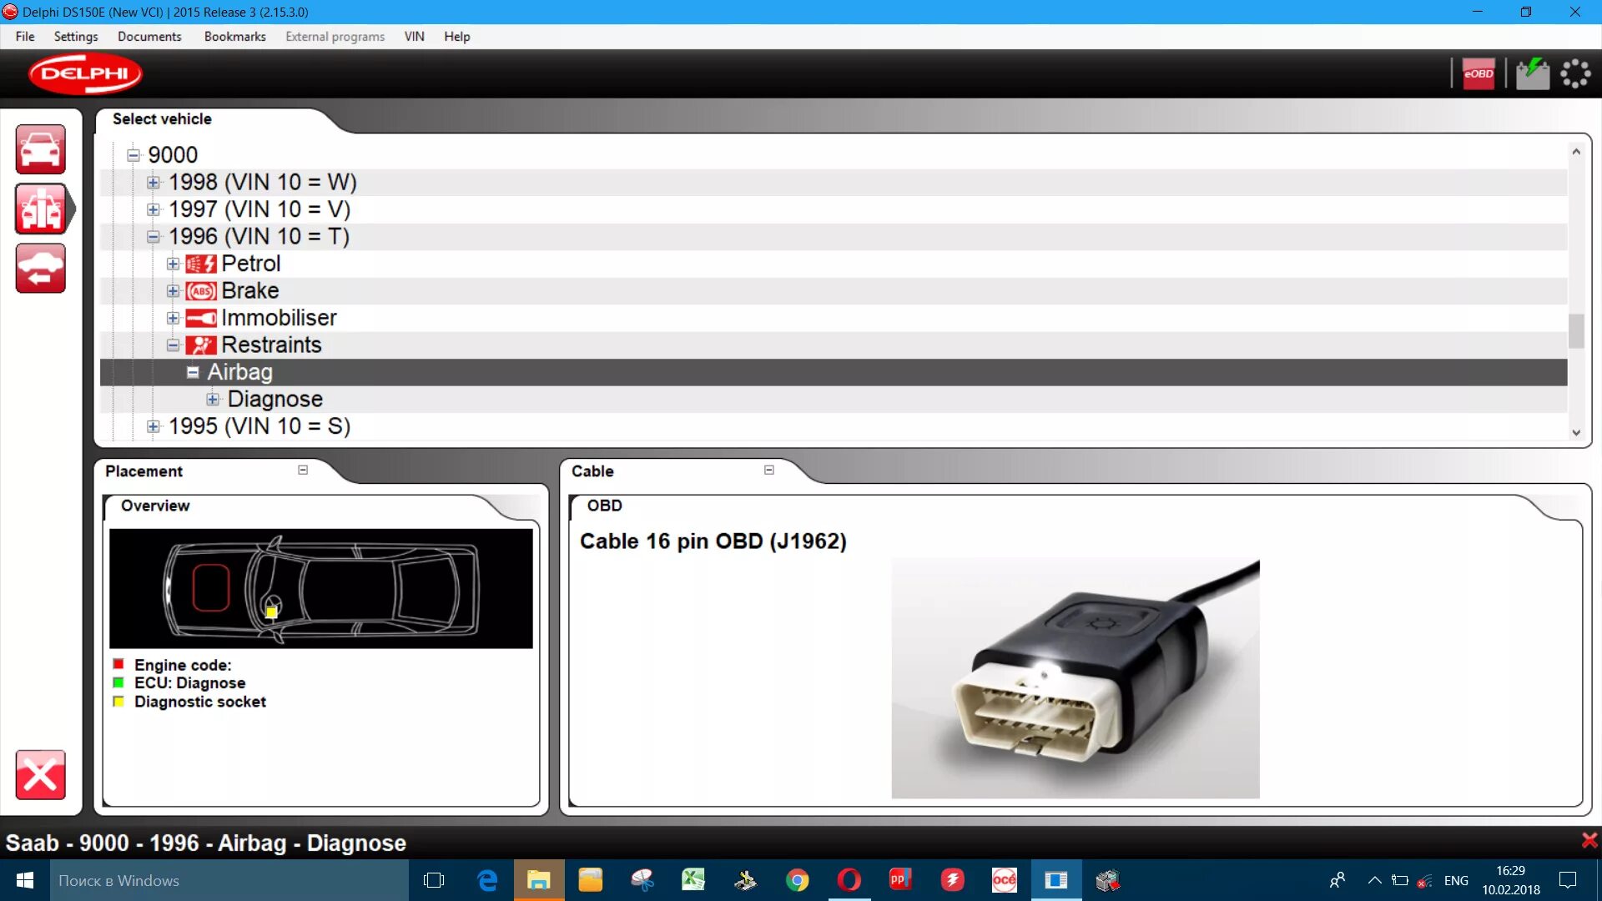This screenshot has width=1602, height=901.
Task: Minimize the Cable panel
Action: click(769, 470)
